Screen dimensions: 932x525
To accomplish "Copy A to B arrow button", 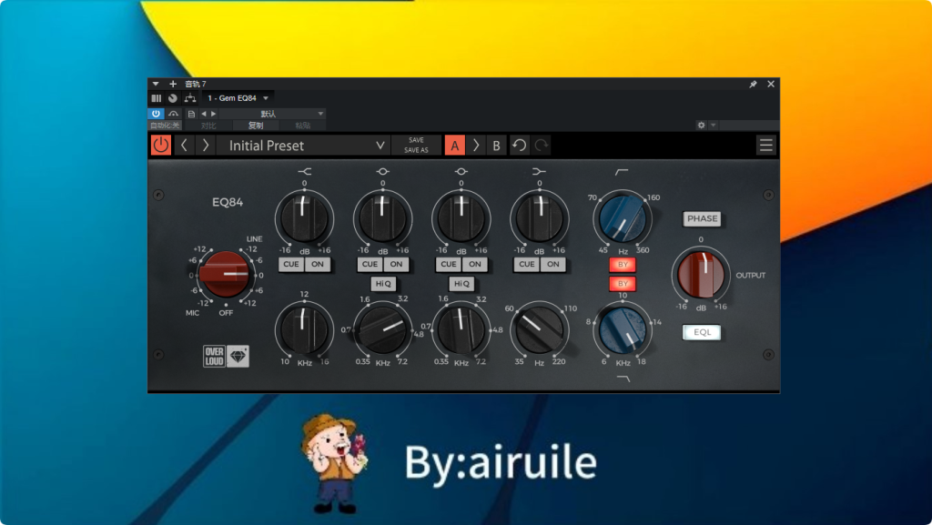I will [x=475, y=146].
